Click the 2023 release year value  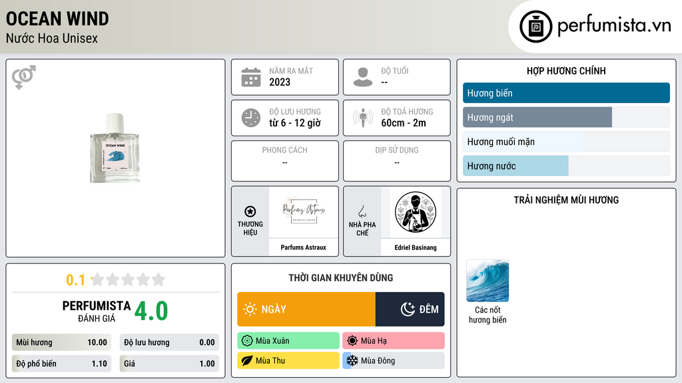coord(280,82)
